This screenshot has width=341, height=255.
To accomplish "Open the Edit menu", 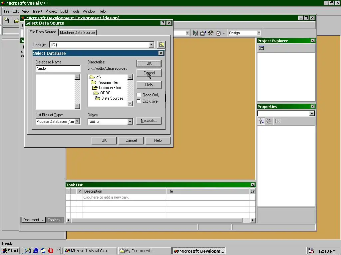I will 15,11.
